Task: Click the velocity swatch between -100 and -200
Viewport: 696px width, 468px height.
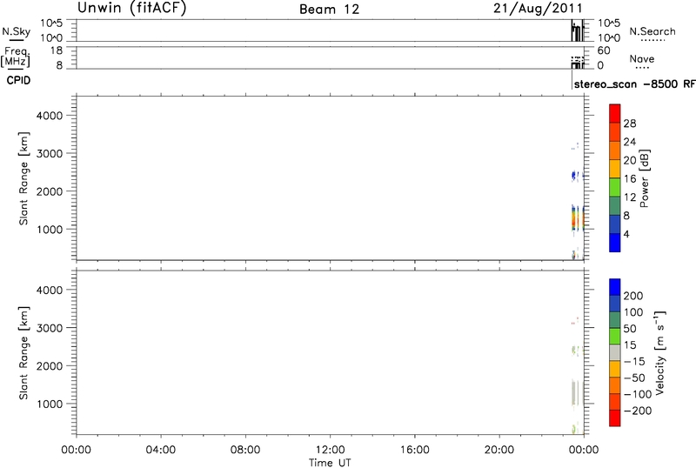Action: coord(615,402)
